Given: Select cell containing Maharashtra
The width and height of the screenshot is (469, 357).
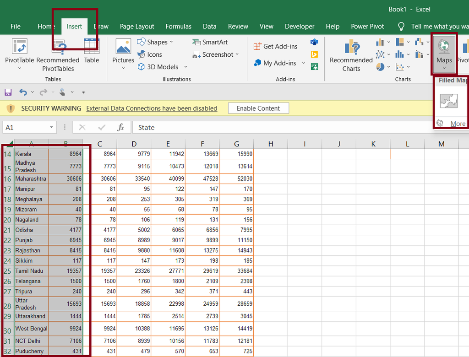Looking at the screenshot, I should (x=31, y=178).
